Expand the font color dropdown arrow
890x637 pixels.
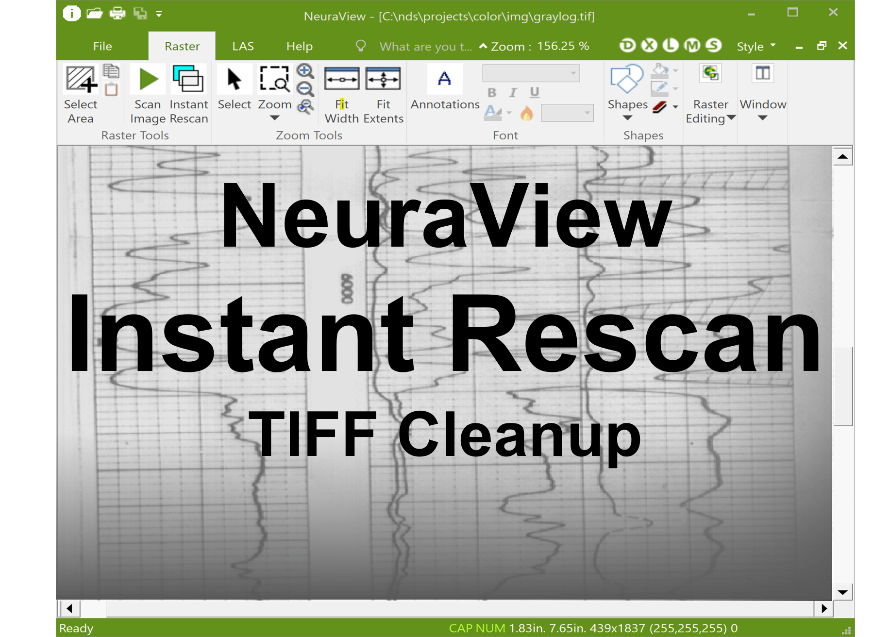(509, 113)
